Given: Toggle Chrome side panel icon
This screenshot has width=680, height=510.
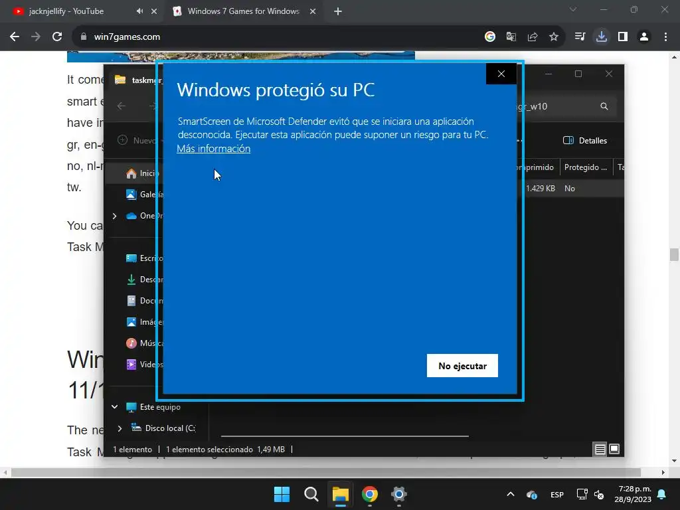Looking at the screenshot, I should (x=623, y=37).
